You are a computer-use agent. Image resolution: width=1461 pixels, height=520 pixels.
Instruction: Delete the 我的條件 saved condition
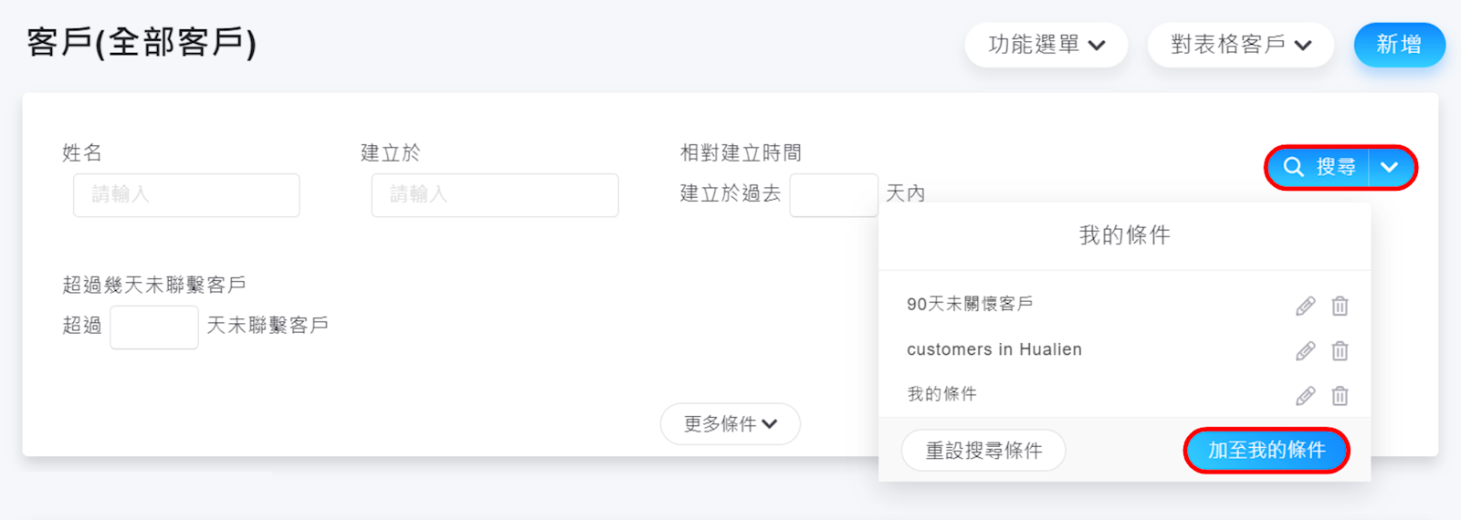pyautogui.click(x=1340, y=395)
